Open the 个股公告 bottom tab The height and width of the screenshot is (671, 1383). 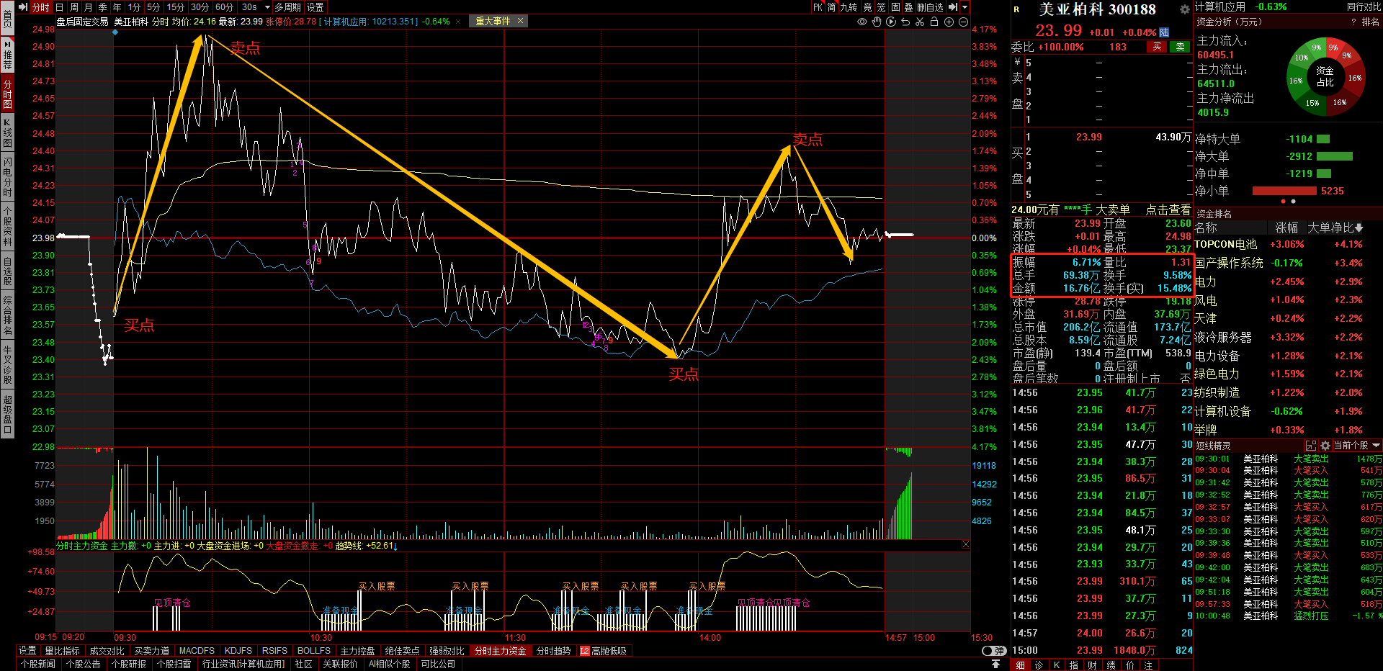[x=84, y=664]
